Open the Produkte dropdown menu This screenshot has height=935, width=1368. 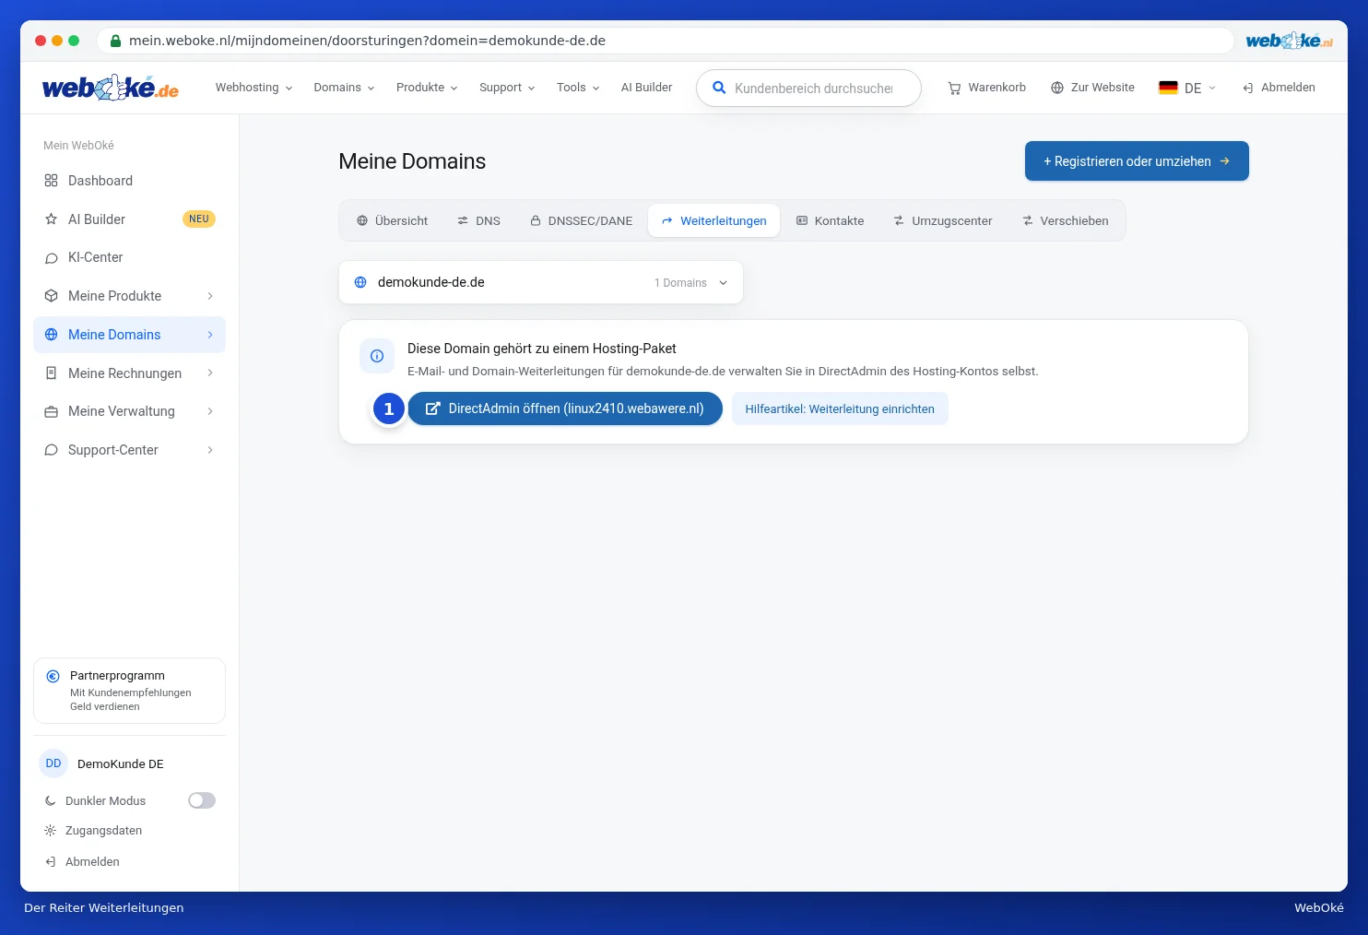point(427,88)
